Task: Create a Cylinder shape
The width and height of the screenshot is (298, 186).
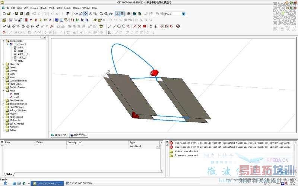Action: [13, 26]
